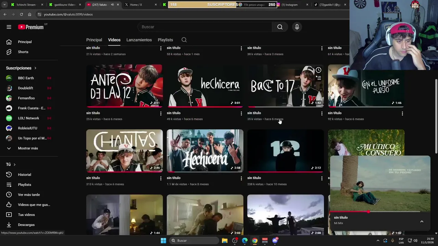Go back with browser back arrow
This screenshot has height=246, width=438.
pyautogui.click(x=5, y=14)
